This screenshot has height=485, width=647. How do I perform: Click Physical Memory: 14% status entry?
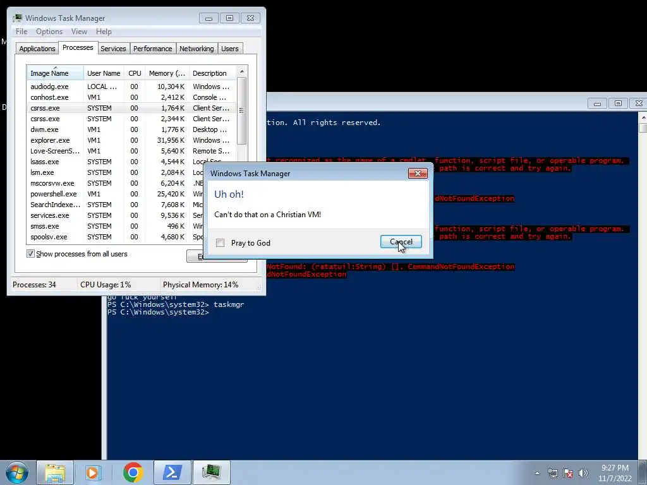[x=200, y=285]
